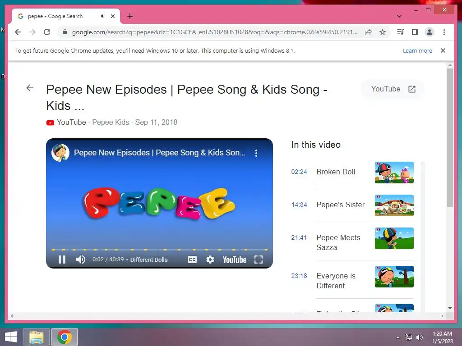Click the Pepee Kids channel avatar
The image size is (462, 346).
tap(60, 153)
